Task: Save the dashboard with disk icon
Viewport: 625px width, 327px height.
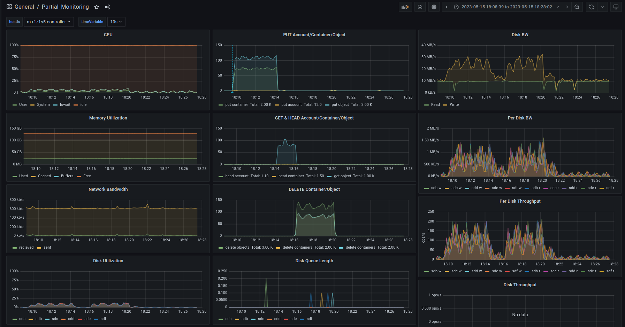Action: point(420,7)
